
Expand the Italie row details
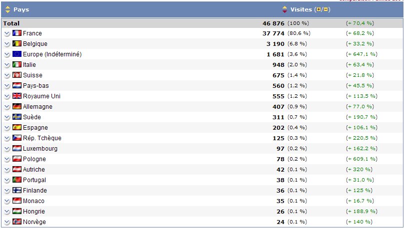tap(7, 65)
